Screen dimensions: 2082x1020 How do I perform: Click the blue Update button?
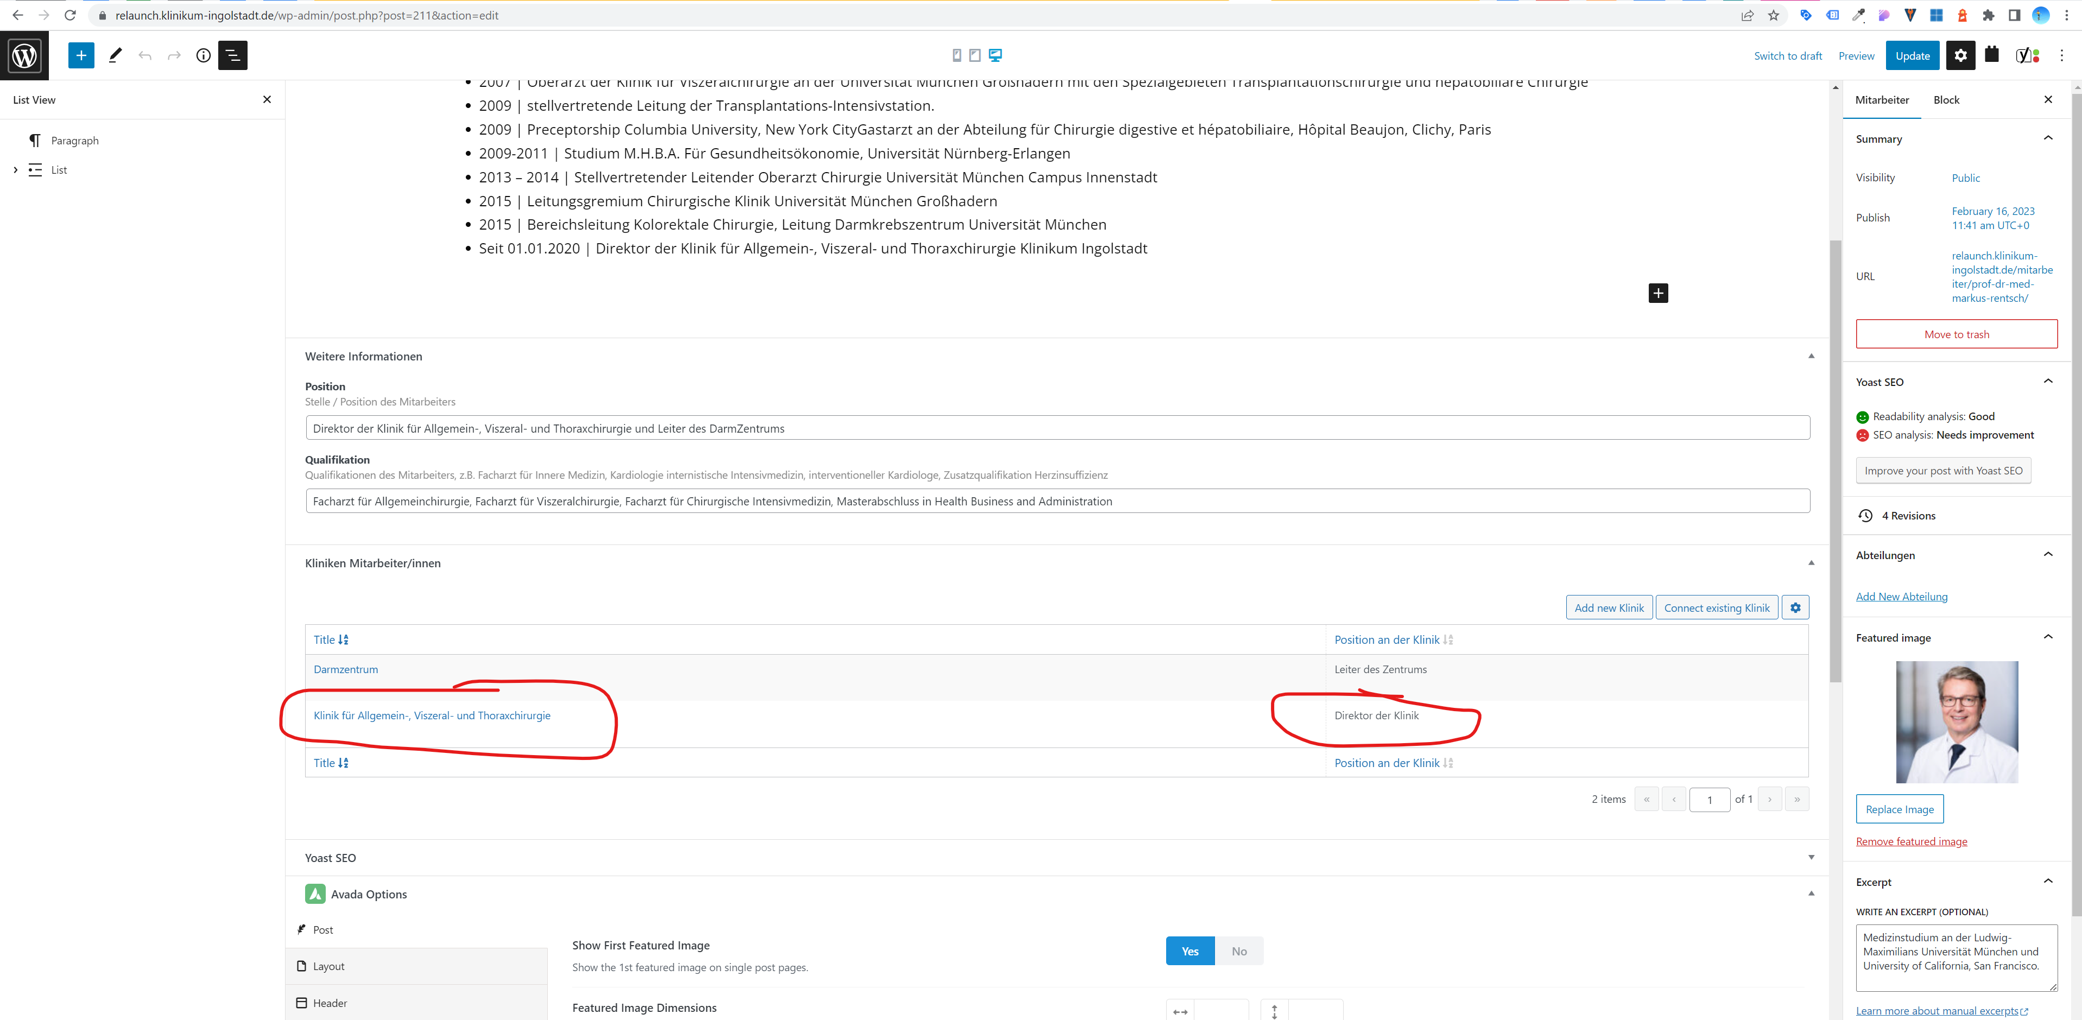point(1912,55)
